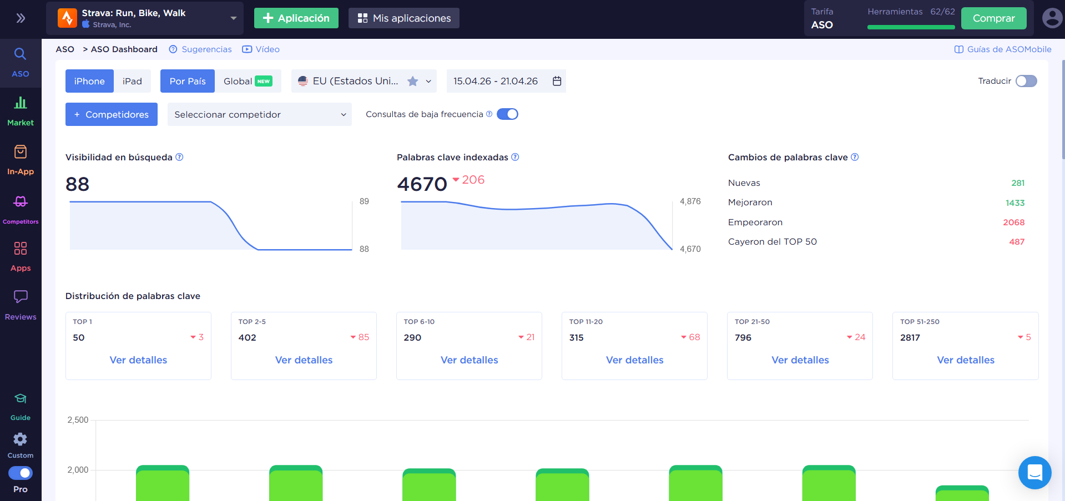This screenshot has width=1065, height=501.
Task: Expand the sidebar with double-chevron icon
Action: click(x=21, y=18)
